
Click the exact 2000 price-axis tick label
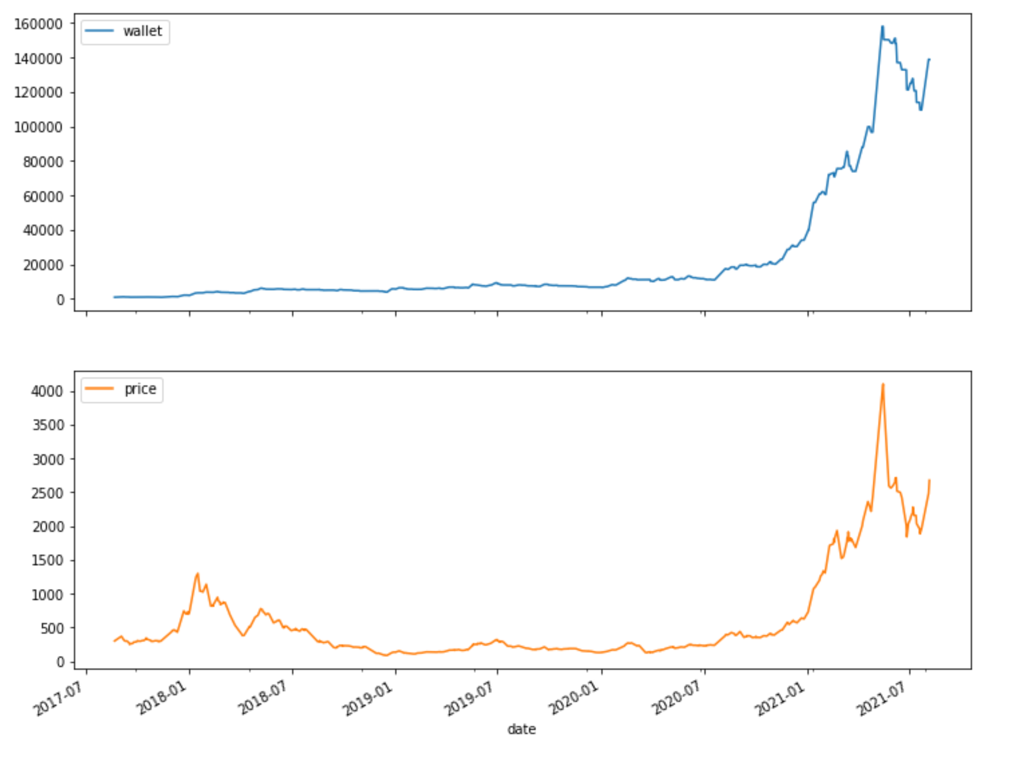coord(47,527)
